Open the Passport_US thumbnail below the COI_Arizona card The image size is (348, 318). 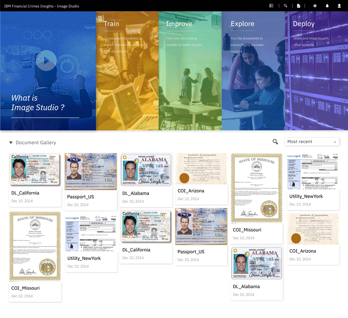coord(201,226)
